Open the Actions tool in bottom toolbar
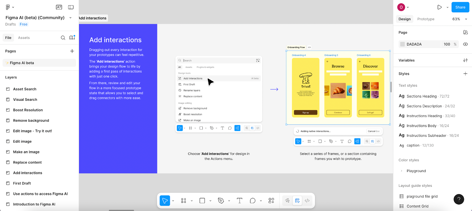472x211 pixels. coord(271,201)
